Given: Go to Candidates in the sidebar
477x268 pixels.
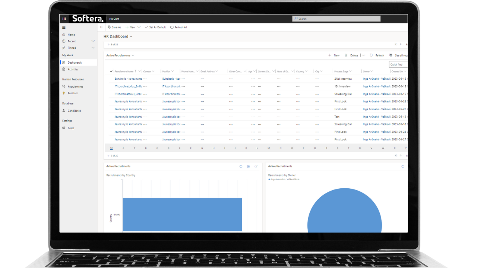Looking at the screenshot, I should click(x=74, y=111).
